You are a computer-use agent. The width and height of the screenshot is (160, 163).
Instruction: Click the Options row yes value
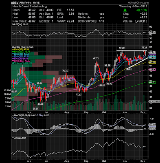[x=101, y=14]
